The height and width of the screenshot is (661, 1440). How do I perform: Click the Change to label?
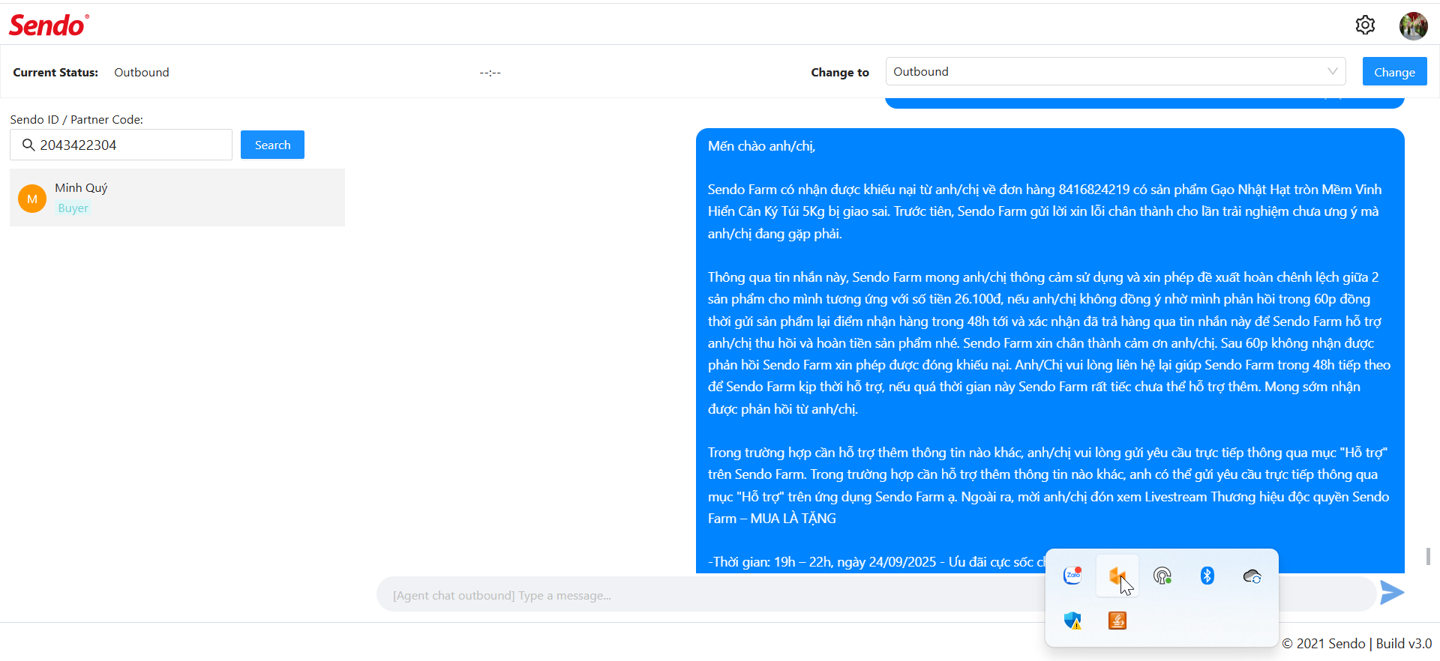(840, 72)
